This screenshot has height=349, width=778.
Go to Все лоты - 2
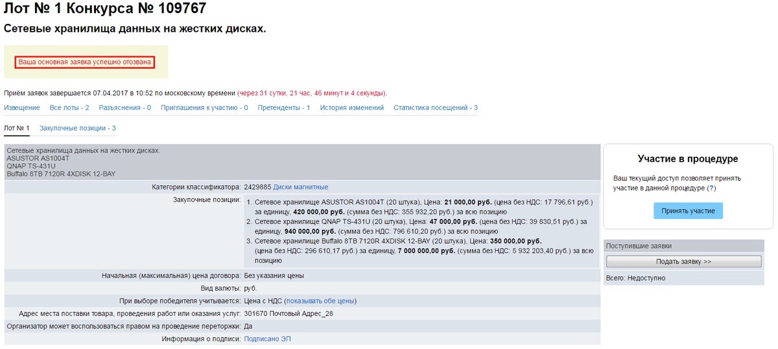pyautogui.click(x=69, y=107)
